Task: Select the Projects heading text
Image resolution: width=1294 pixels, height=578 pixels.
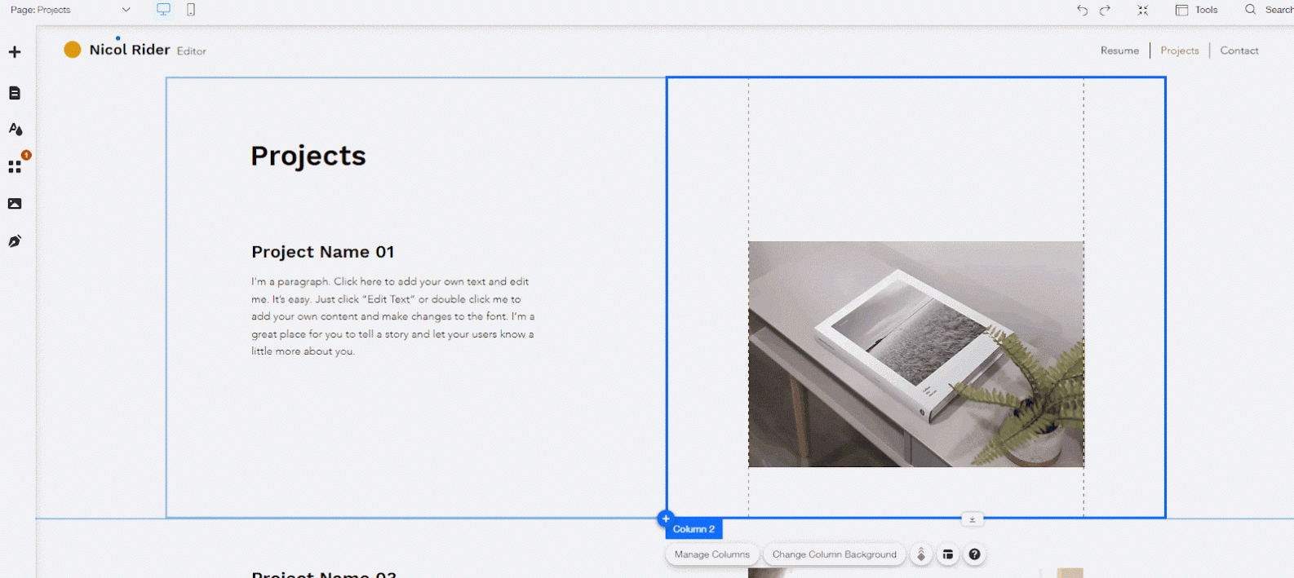Action: click(308, 156)
